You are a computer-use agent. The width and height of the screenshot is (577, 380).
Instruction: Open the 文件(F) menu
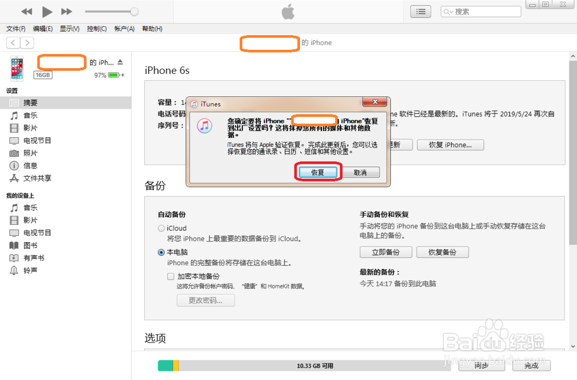pos(16,29)
